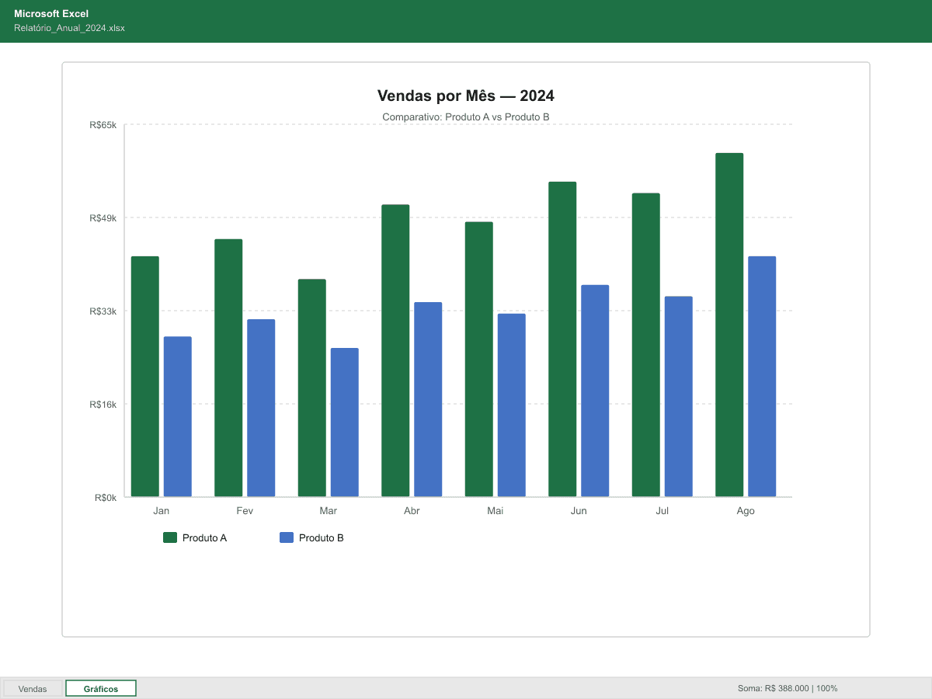The image size is (932, 699).
Task: Select the blue Jan bar
Action: point(177,416)
